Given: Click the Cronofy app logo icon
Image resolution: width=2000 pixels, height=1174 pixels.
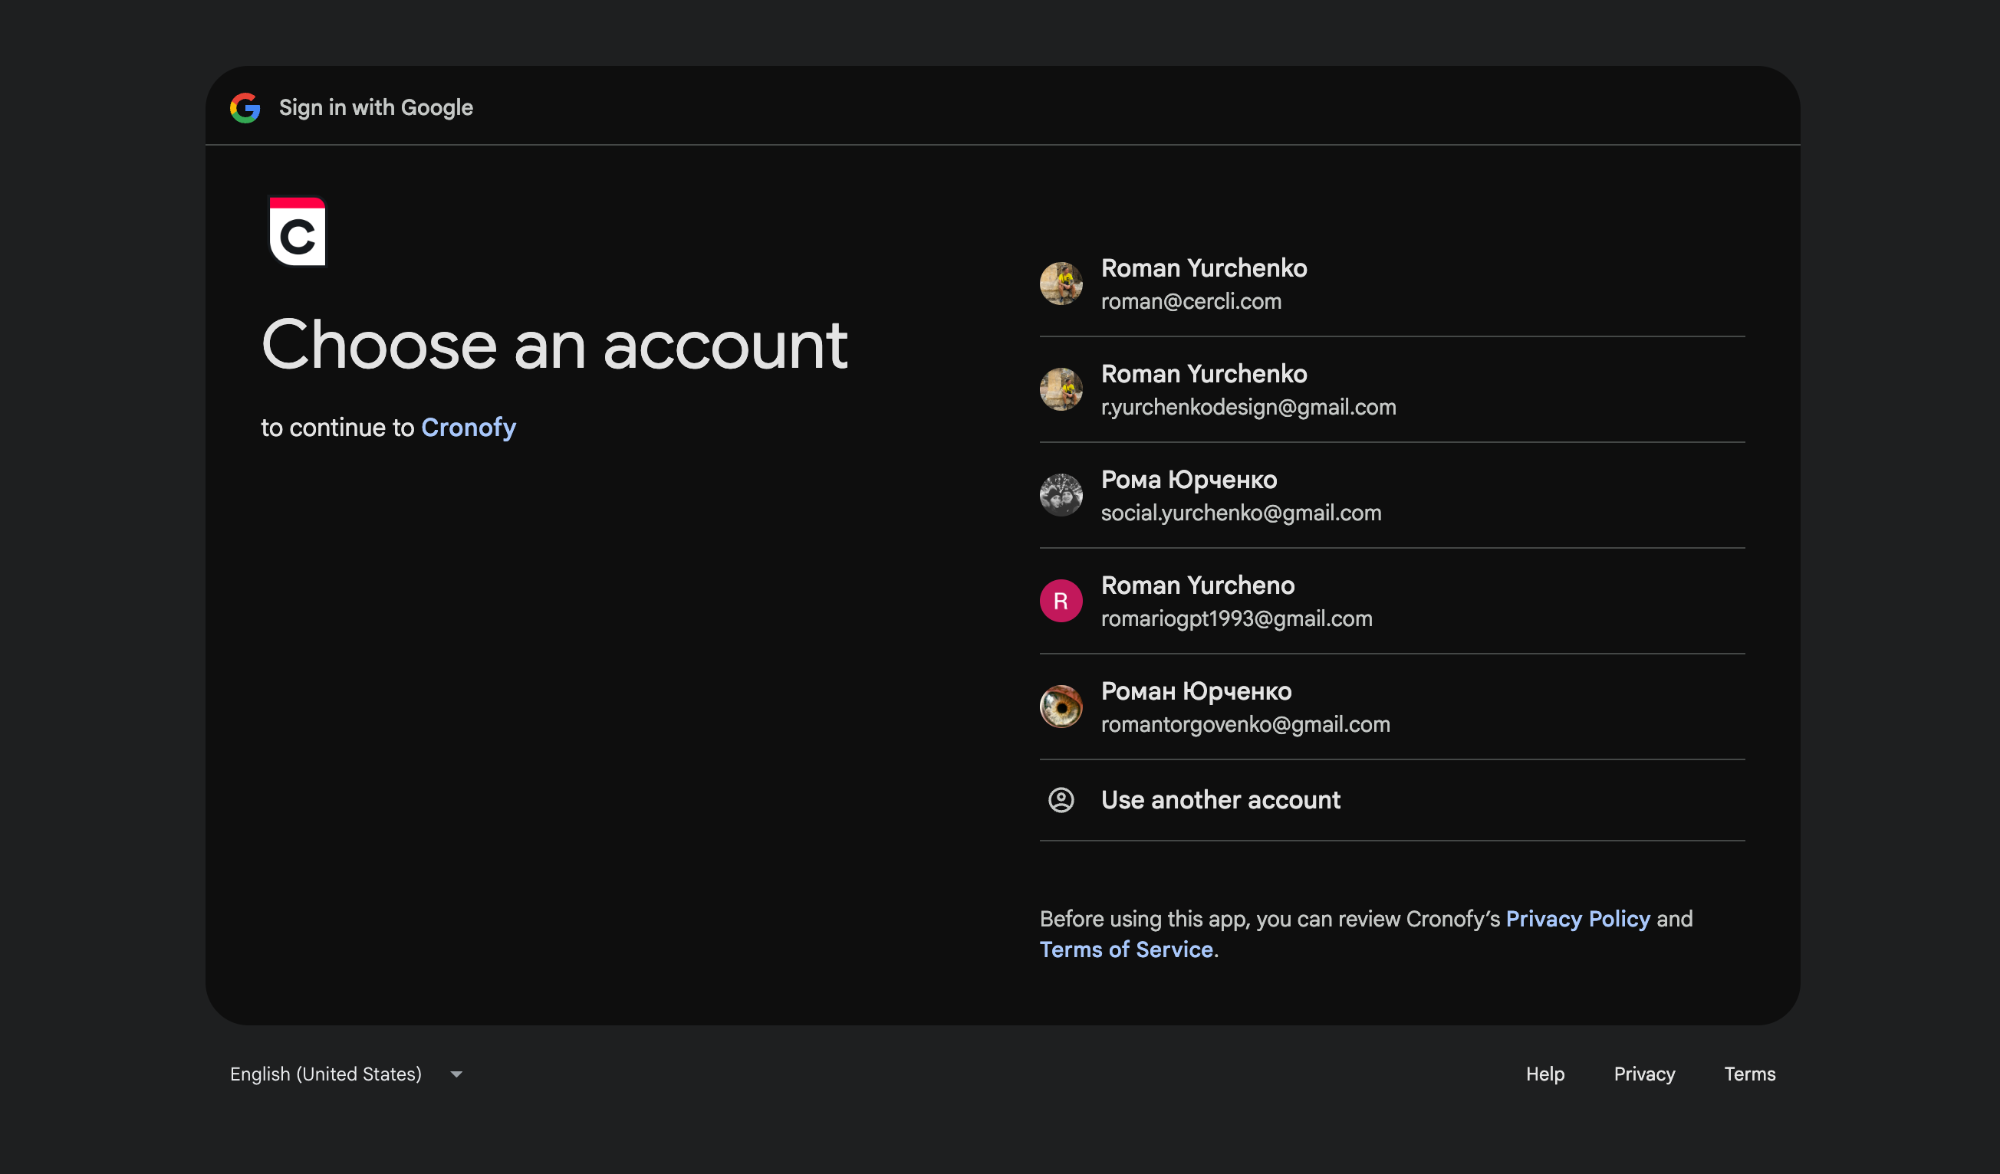Looking at the screenshot, I should pos(298,231).
